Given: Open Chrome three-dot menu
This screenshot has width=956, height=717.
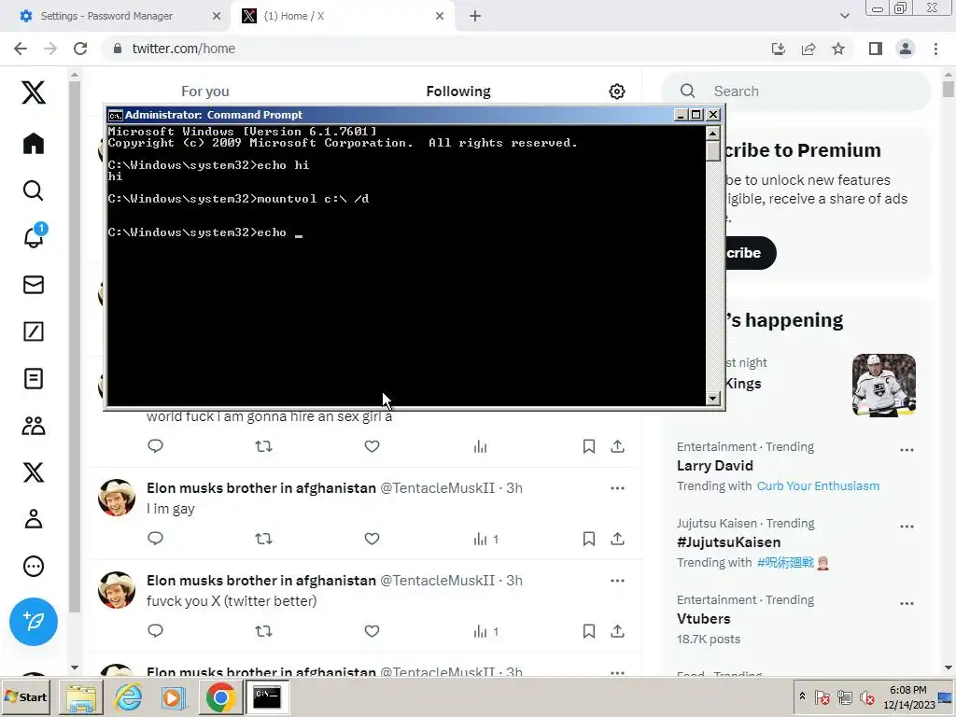Looking at the screenshot, I should coord(935,49).
